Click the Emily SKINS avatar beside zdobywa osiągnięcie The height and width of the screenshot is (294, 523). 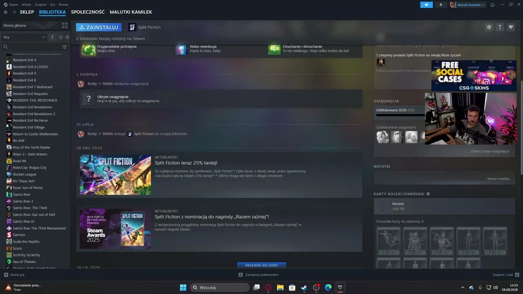click(x=81, y=84)
